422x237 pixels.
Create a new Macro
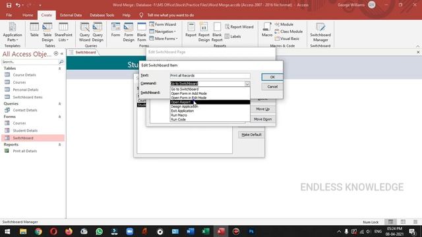(x=267, y=30)
